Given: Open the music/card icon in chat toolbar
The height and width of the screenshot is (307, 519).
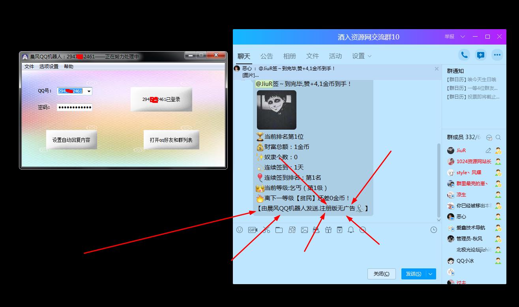Looking at the screenshot, I should [292, 230].
